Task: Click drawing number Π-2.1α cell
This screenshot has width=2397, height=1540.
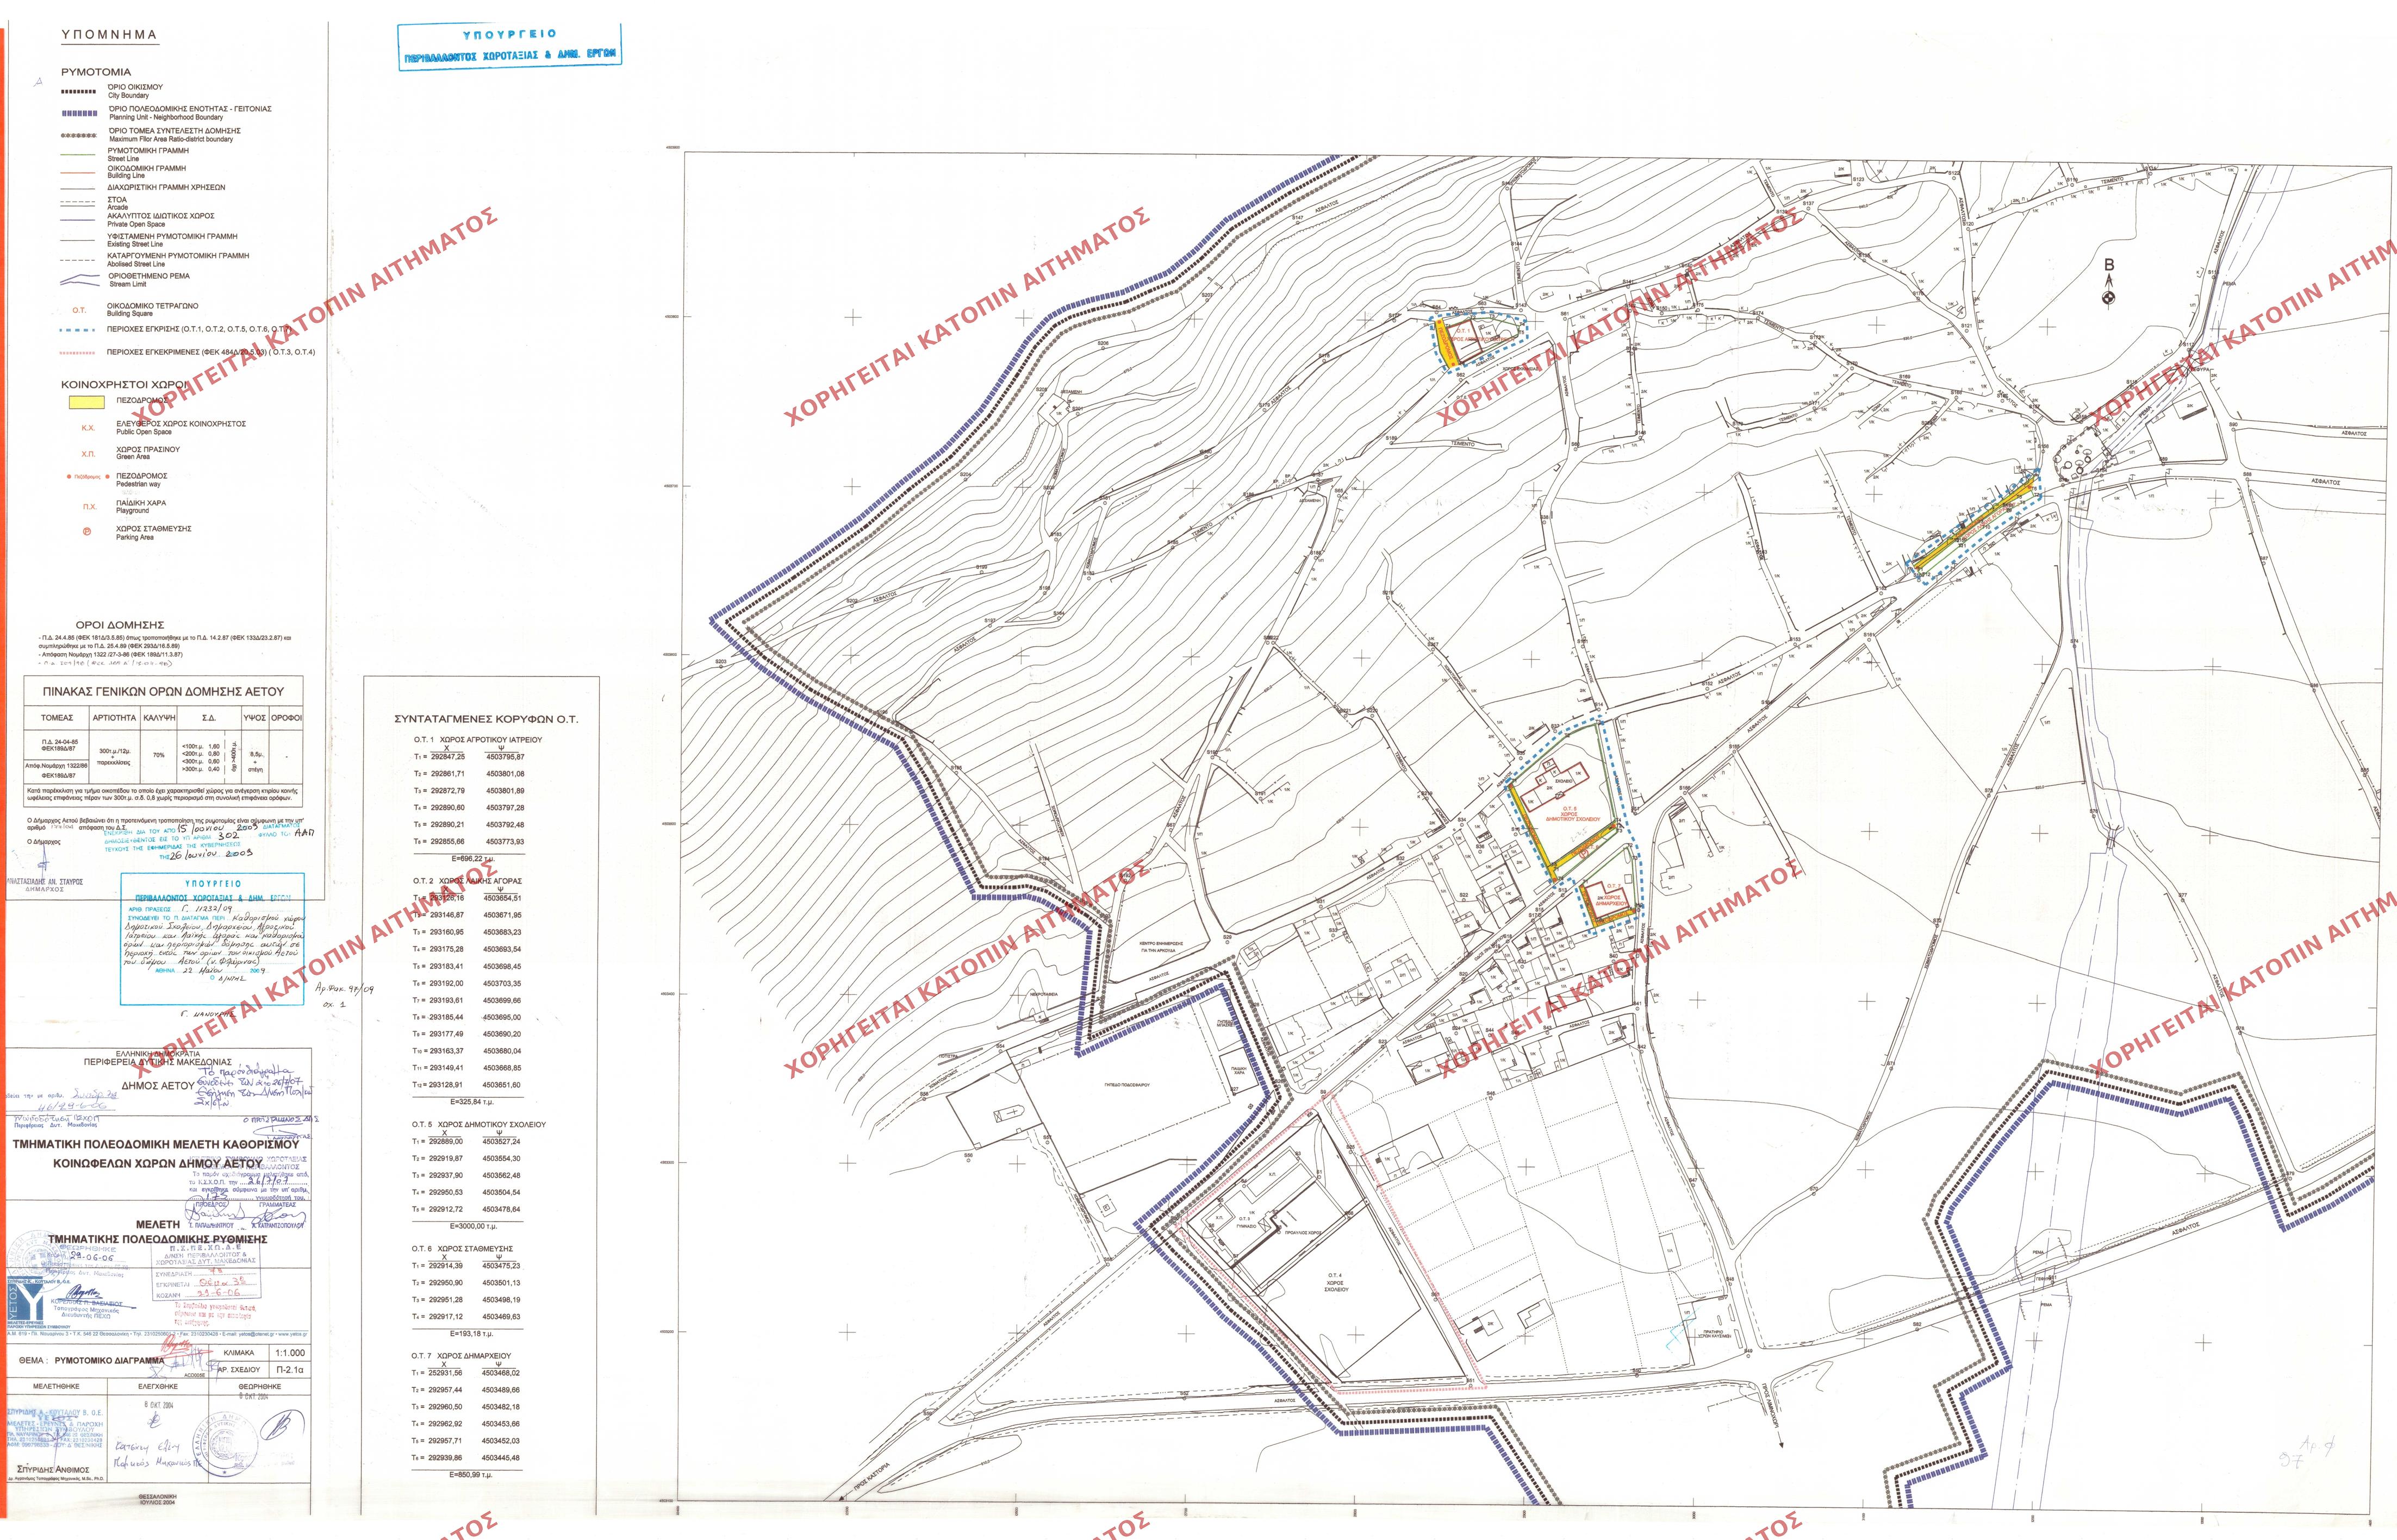Action: (290, 1369)
